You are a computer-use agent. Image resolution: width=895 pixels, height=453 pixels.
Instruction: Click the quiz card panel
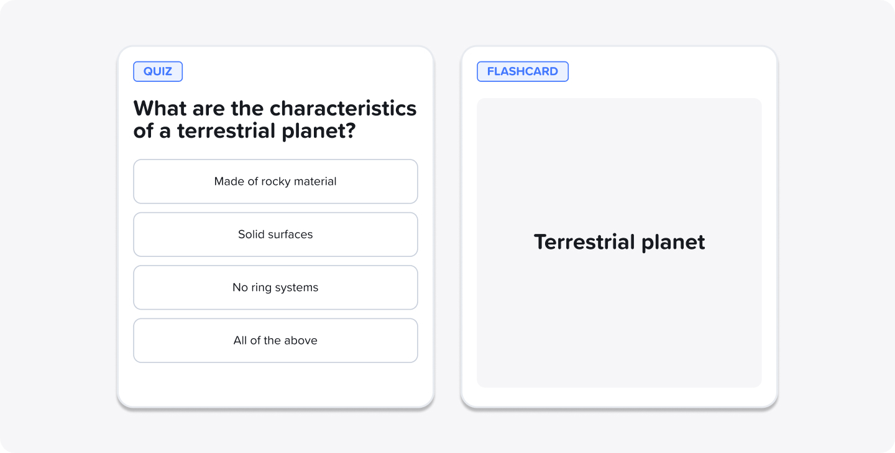[275, 385]
